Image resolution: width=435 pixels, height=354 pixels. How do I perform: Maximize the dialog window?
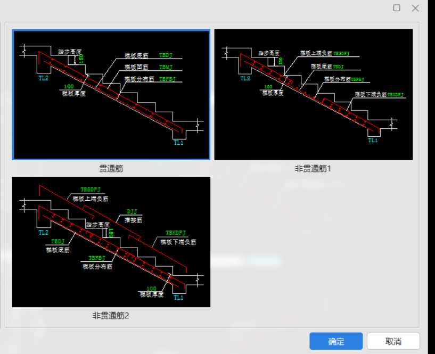coord(397,8)
